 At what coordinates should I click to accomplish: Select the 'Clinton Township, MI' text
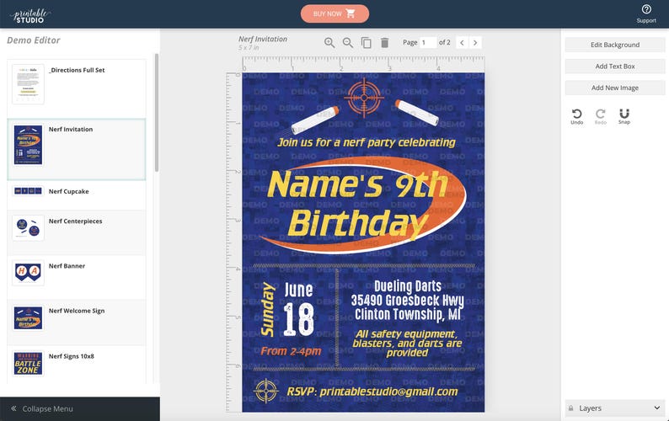[x=408, y=314]
